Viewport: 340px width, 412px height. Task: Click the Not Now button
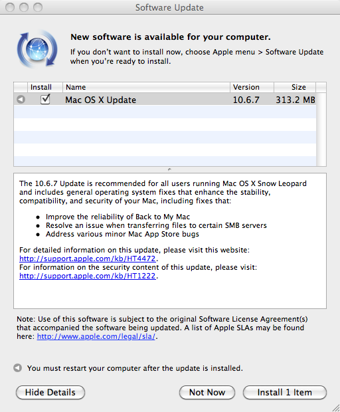pyautogui.click(x=207, y=392)
